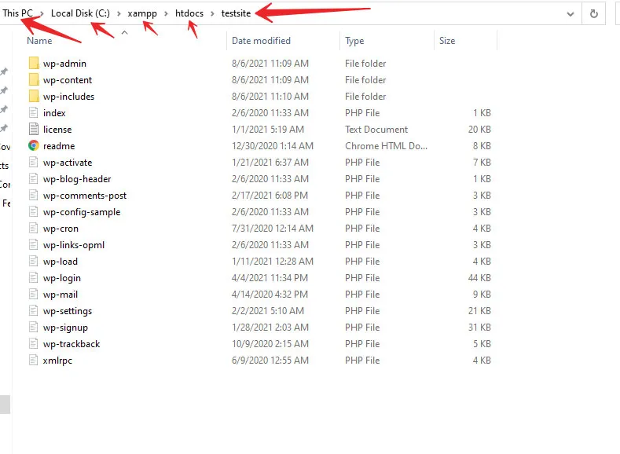Click the wp-comments-post file icon
The width and height of the screenshot is (620, 454).
[34, 196]
